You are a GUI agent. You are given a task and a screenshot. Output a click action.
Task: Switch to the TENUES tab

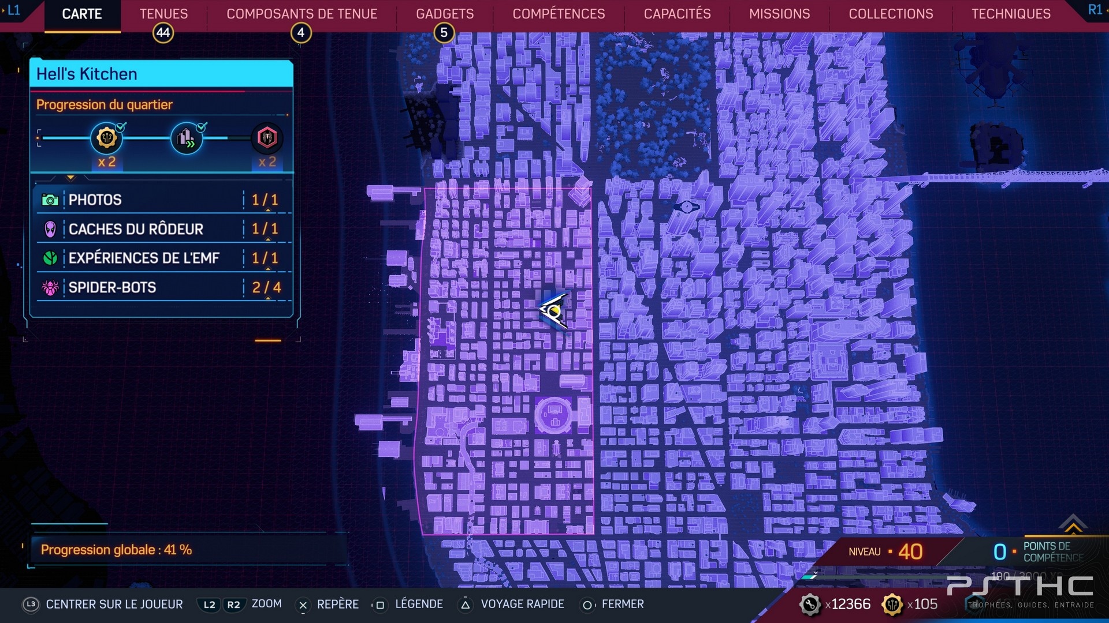tap(163, 14)
